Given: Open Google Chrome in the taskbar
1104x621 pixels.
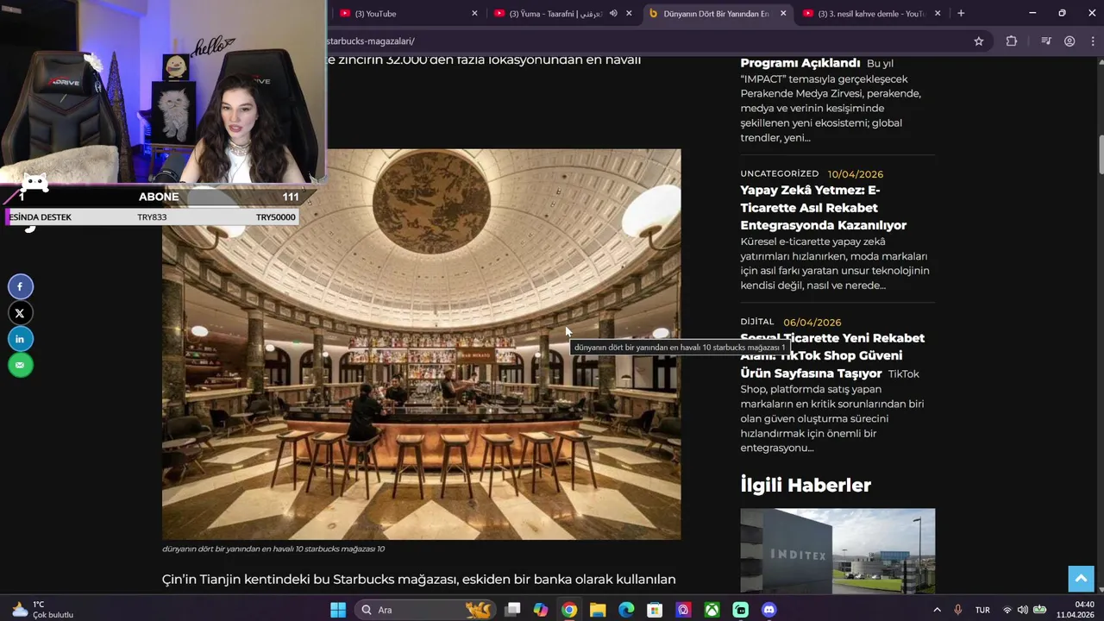Looking at the screenshot, I should tap(569, 610).
